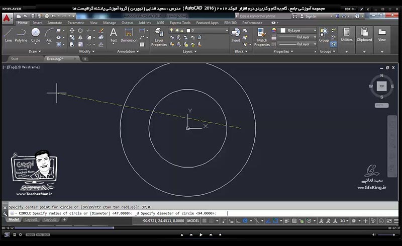The image size is (402, 246).
Task: Click the Open file icon in quick access toolbar
Action: [26, 16]
